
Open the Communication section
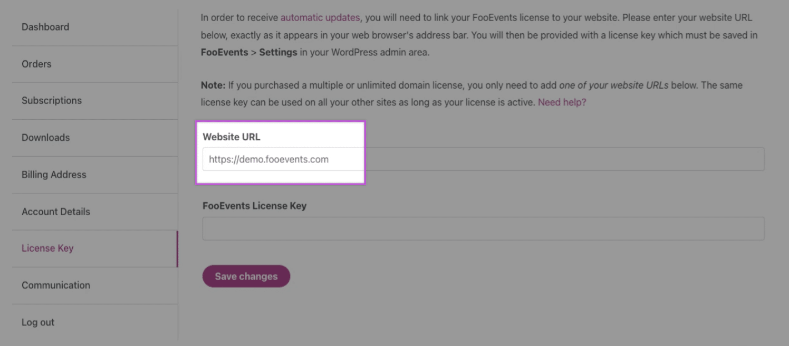click(x=56, y=285)
